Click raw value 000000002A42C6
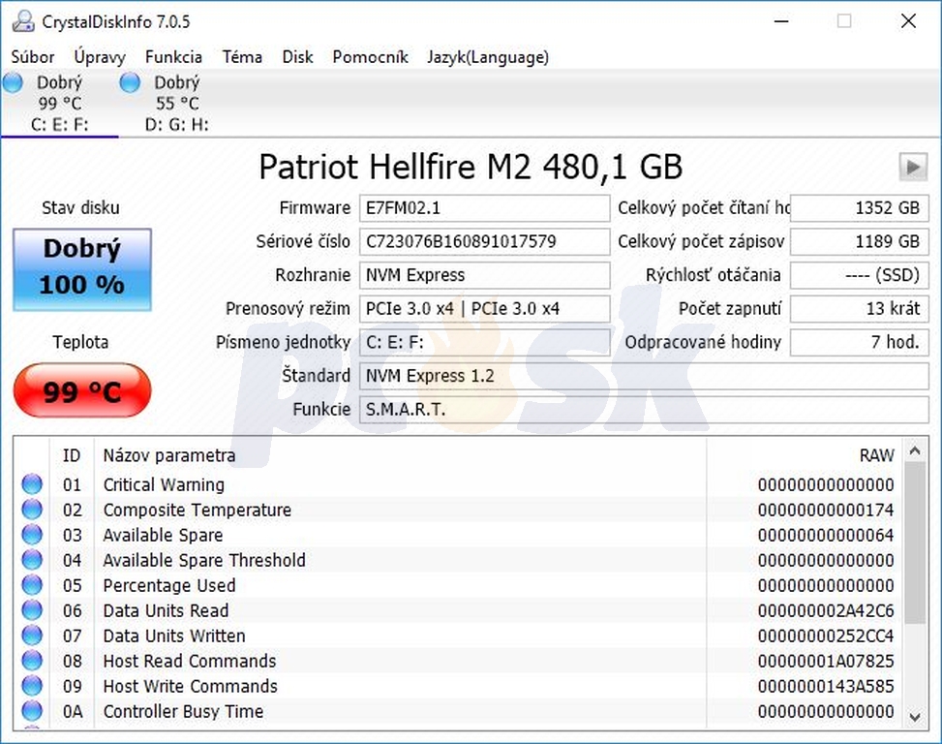 coord(826,610)
